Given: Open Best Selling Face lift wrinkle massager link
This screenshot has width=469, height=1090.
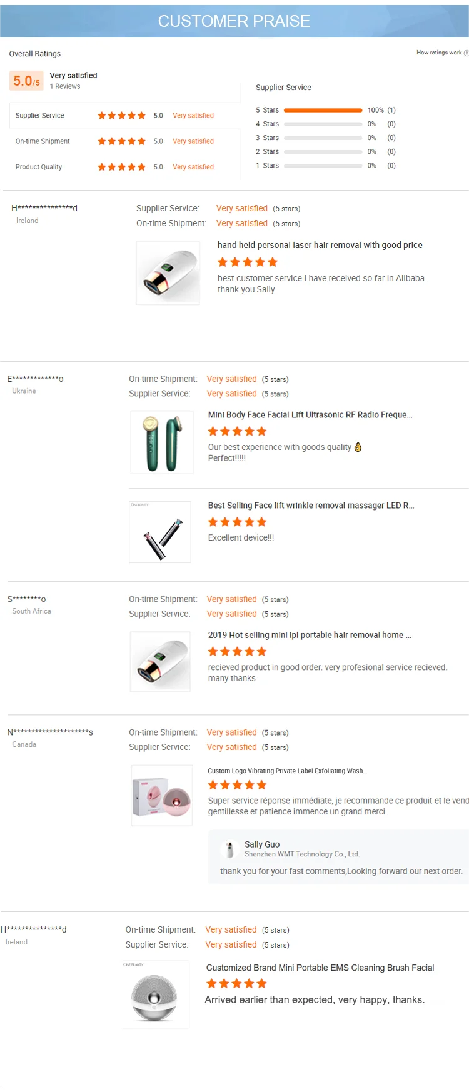Looking at the screenshot, I should click(311, 506).
